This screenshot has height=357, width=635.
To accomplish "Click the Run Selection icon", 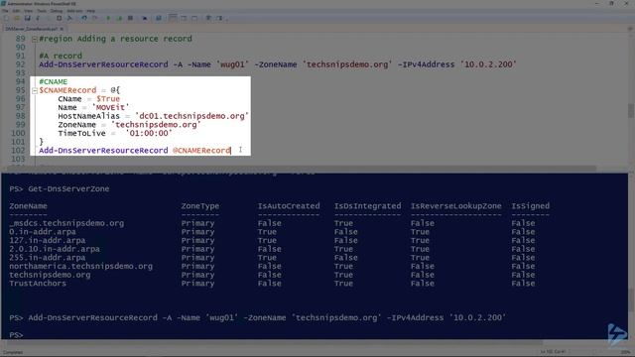I will pyautogui.click(x=119, y=18).
